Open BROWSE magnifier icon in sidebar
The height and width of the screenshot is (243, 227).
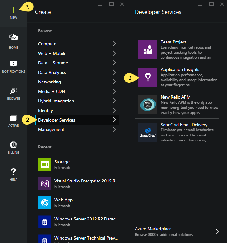point(13,91)
